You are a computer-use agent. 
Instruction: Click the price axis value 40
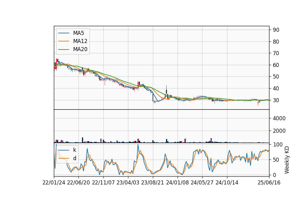276,88
